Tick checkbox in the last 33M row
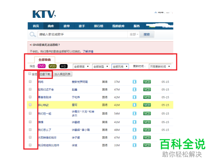Screen dimensions: 212x163 click(30, 145)
